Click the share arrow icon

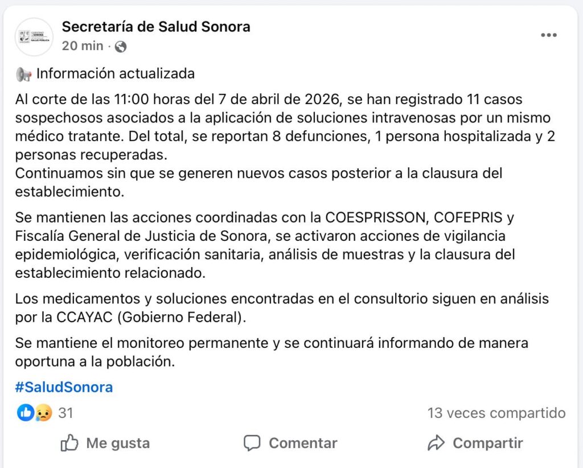point(436,443)
